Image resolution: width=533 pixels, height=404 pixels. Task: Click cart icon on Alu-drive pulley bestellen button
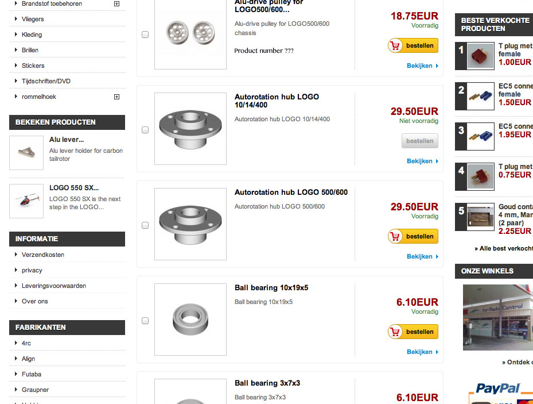(x=395, y=45)
